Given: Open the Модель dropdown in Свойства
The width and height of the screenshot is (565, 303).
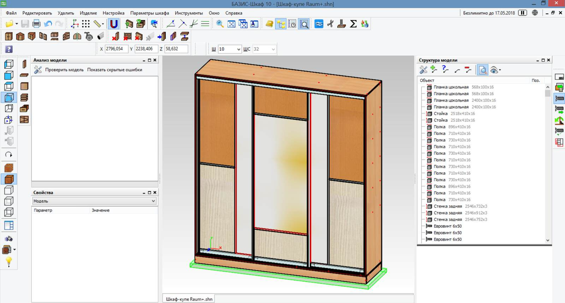Looking at the screenshot, I should [94, 201].
